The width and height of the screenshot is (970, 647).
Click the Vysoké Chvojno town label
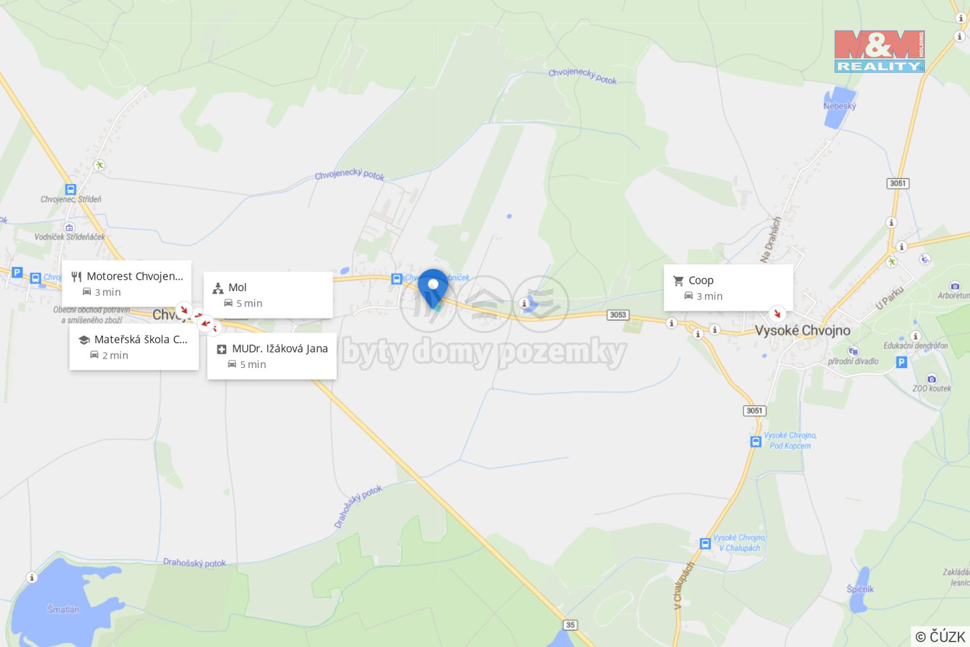click(x=802, y=330)
